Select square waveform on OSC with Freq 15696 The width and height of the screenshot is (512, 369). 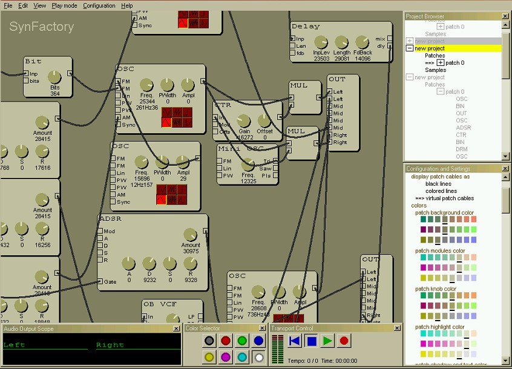tap(182, 189)
